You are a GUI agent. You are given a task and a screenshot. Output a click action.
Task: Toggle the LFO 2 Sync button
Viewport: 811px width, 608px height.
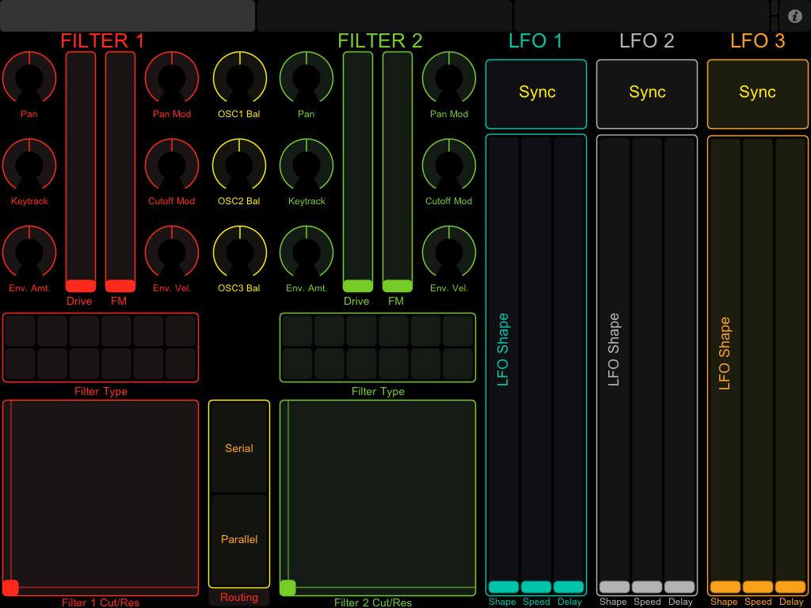click(x=647, y=93)
